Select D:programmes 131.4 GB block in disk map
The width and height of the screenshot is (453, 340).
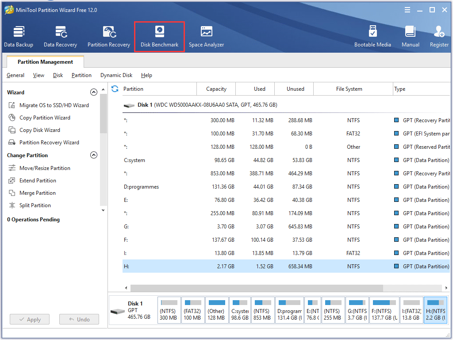[289, 310]
